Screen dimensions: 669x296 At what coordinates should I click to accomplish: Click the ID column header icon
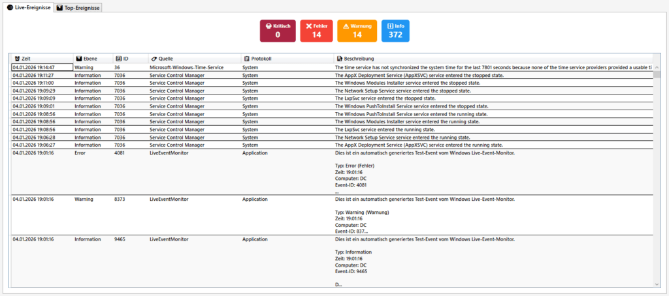[x=118, y=59]
